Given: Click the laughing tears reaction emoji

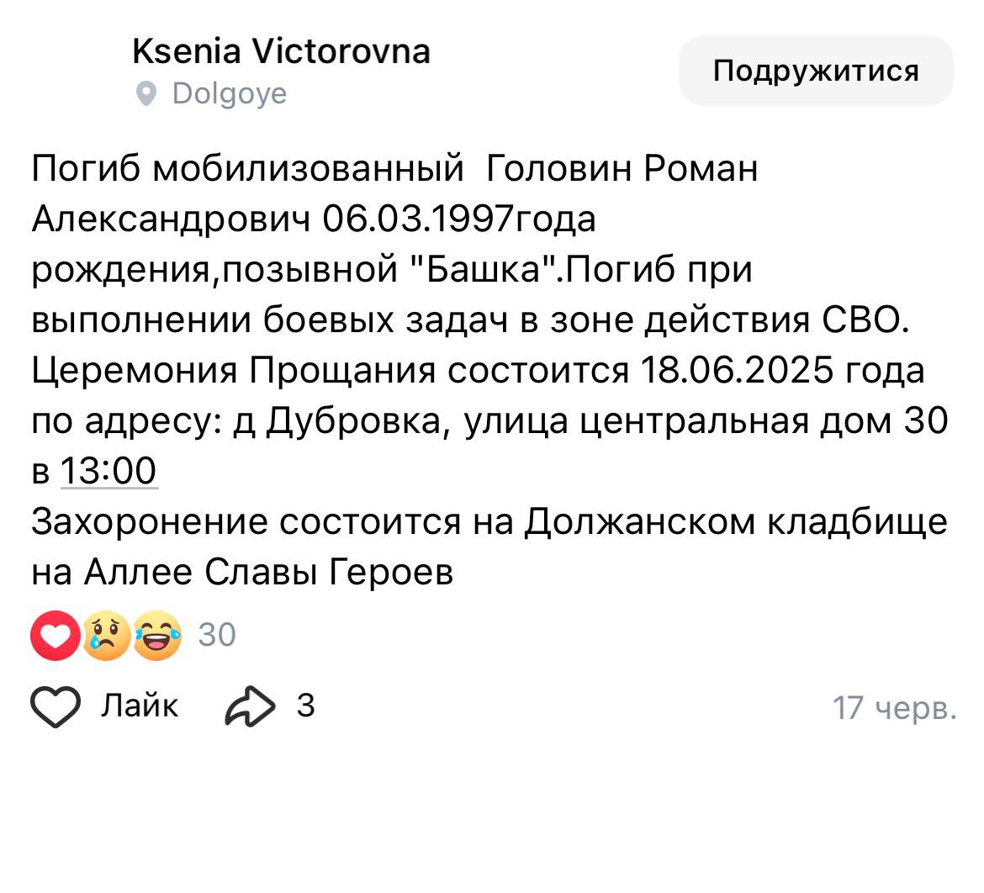Looking at the screenshot, I should pyautogui.click(x=157, y=635).
